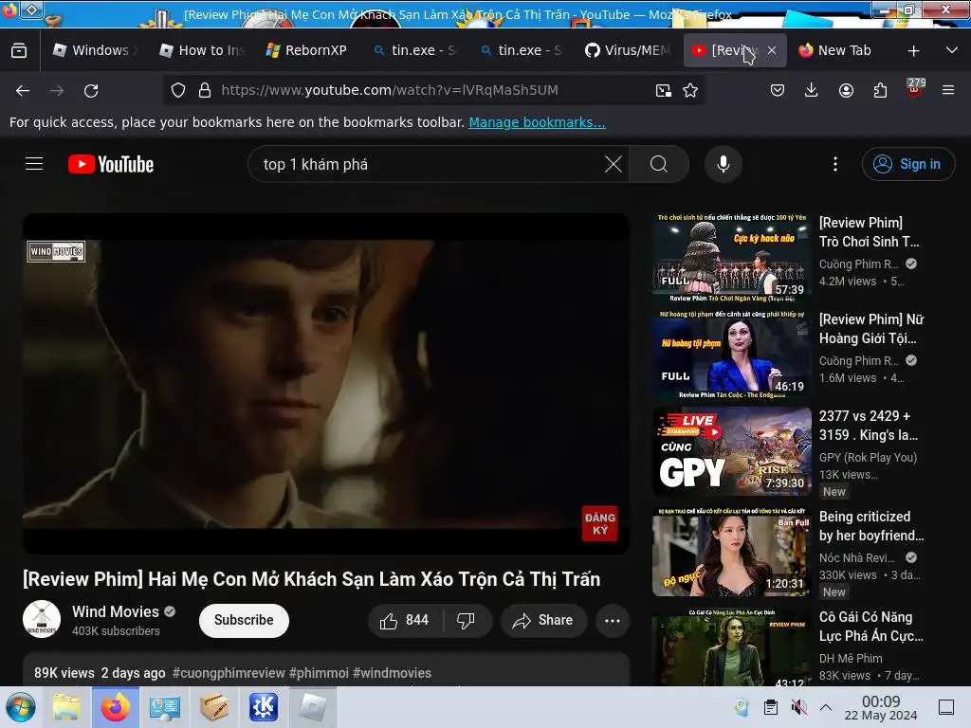The width and height of the screenshot is (971, 728).
Task: Click the #windmovies hashtag
Action: pyautogui.click(x=392, y=673)
